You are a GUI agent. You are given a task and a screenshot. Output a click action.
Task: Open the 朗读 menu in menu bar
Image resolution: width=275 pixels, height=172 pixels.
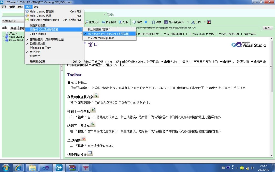click(x=20, y=7)
